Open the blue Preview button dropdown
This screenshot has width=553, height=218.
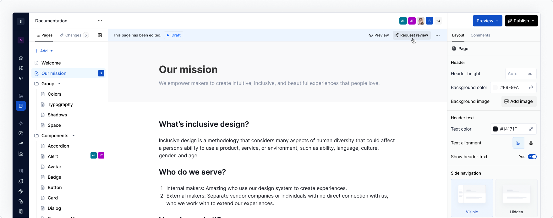tap(497, 21)
